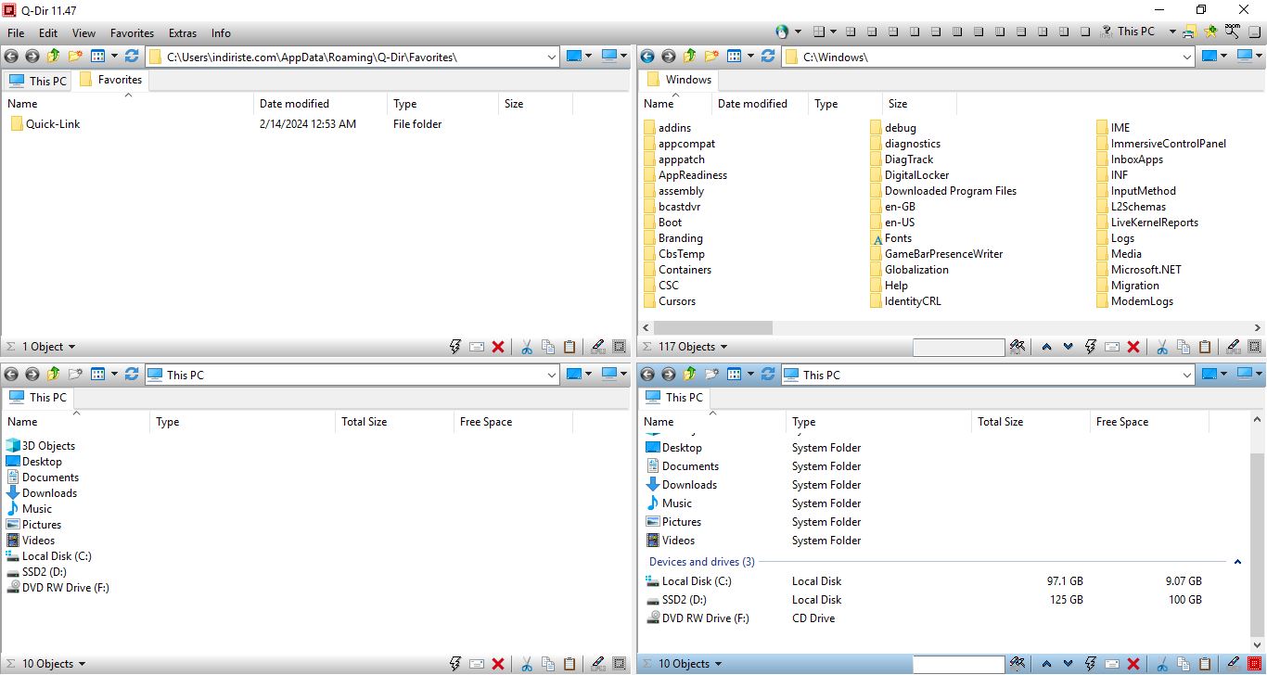Click filter input field in bottom-right status bar
The image size is (1267, 675).
(958, 664)
